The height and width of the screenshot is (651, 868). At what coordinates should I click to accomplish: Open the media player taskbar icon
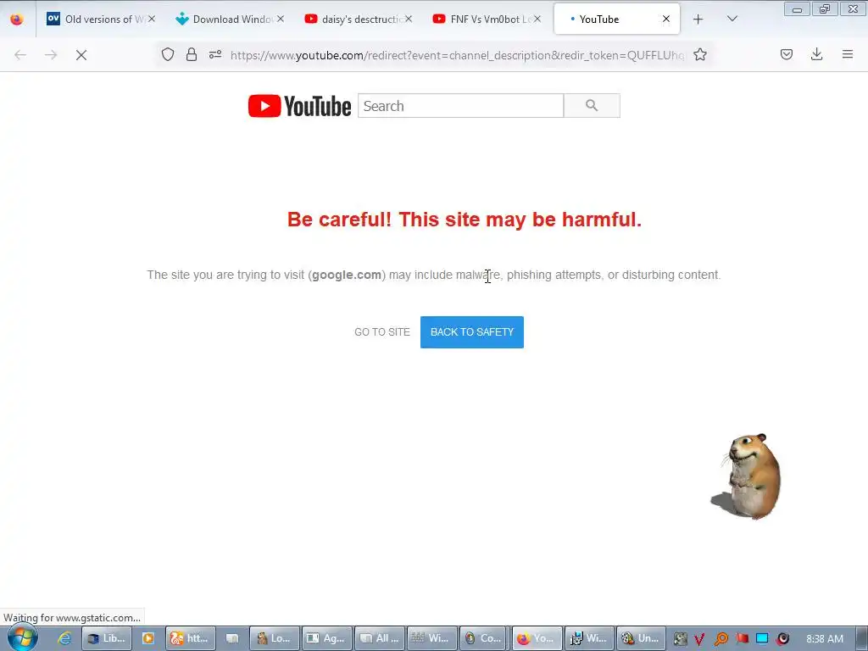148,638
